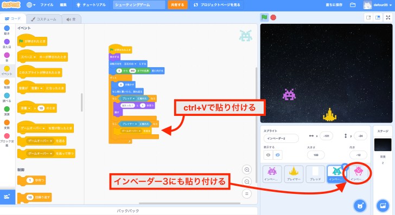Open ゲームオーバー dropdown in 受け取ったとき block
Screen dimensions: 395x215
(33, 128)
